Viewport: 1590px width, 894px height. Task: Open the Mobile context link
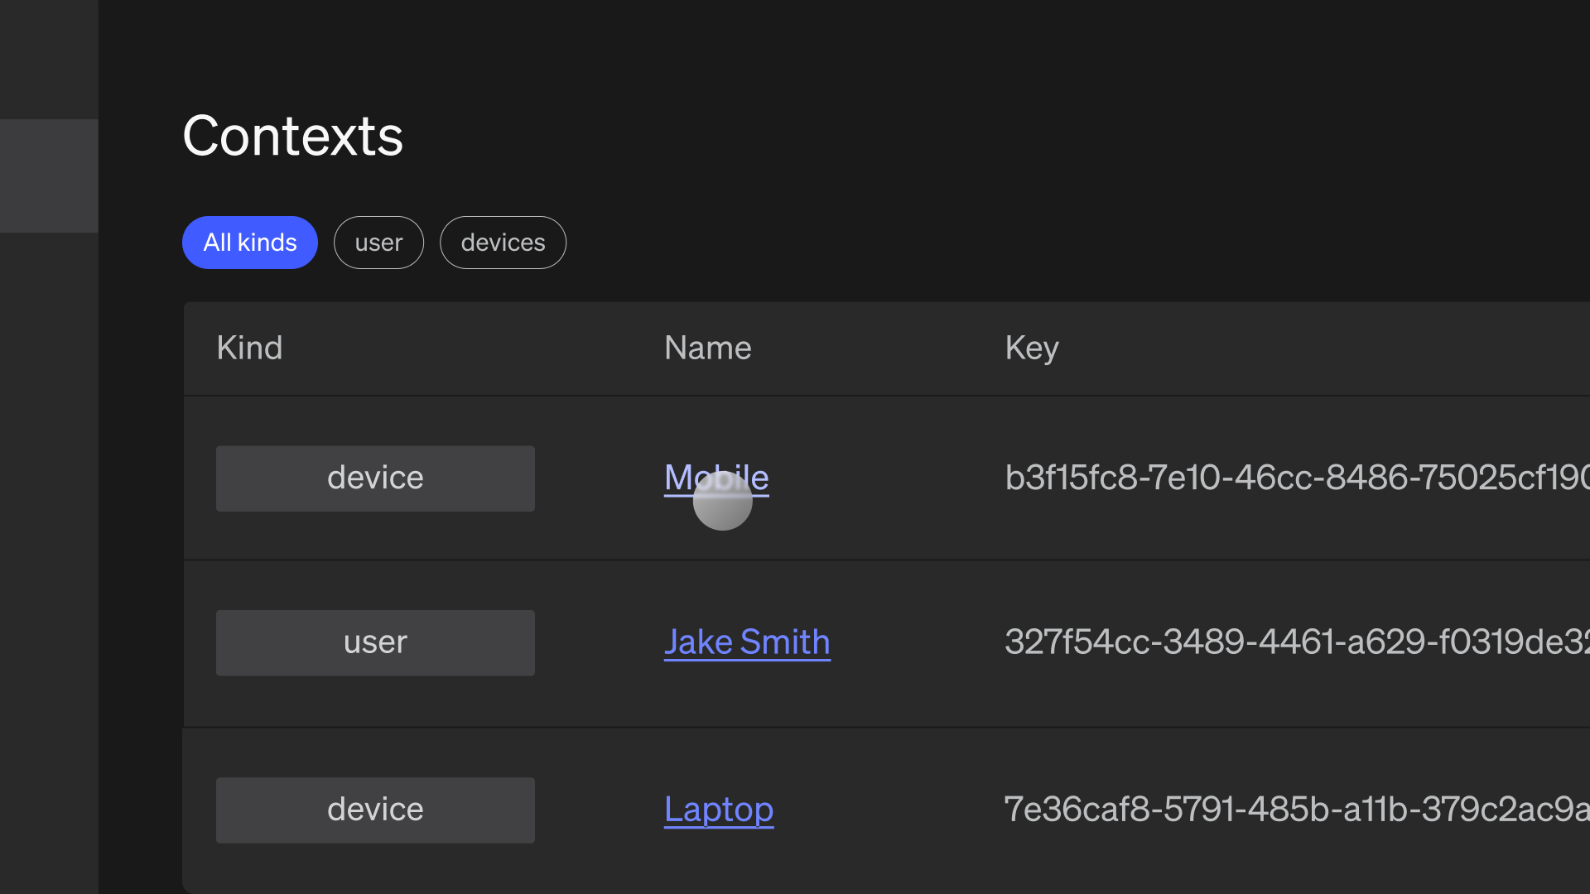tap(716, 478)
